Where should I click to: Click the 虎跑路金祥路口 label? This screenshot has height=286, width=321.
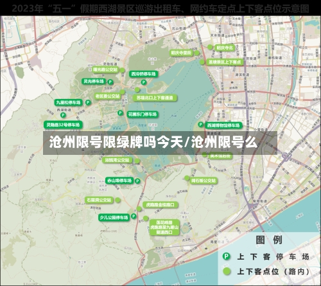point(160,205)
